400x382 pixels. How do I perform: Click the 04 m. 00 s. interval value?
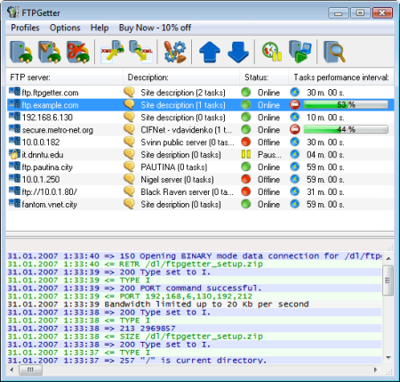325,155
